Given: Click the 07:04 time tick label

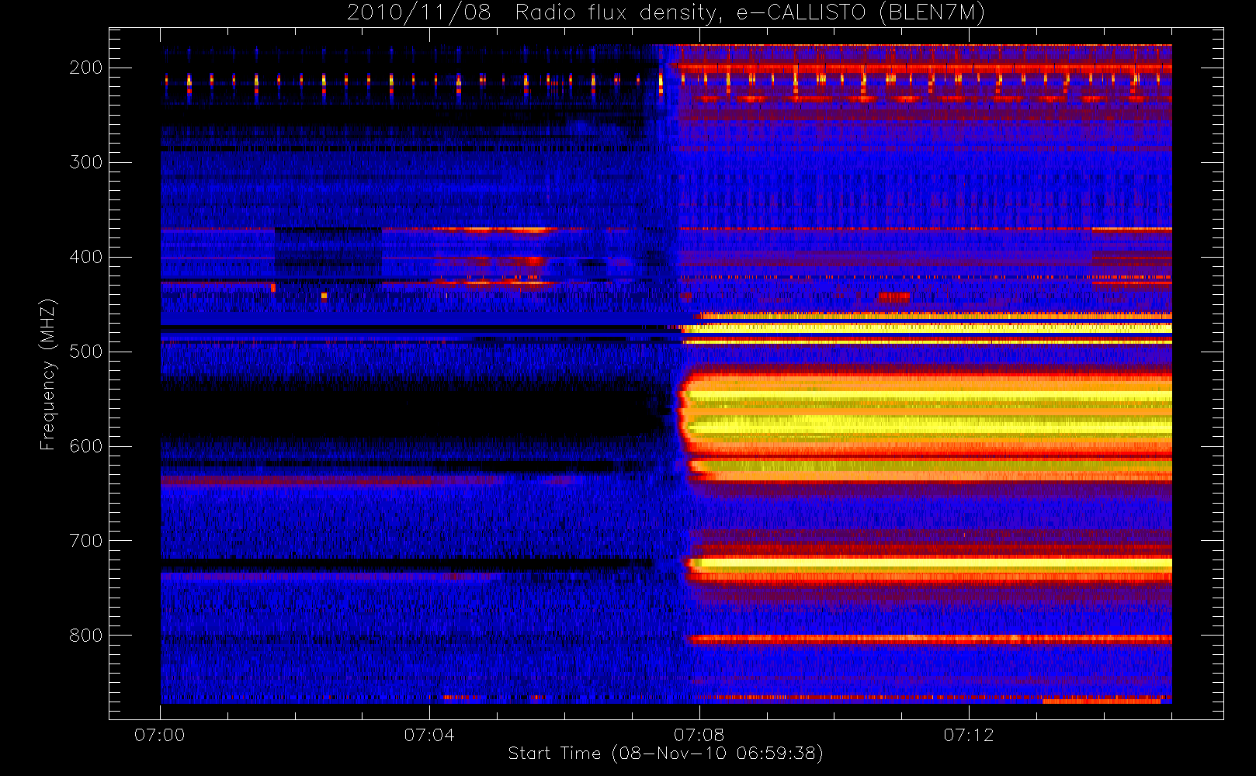Looking at the screenshot, I should coord(429,735).
